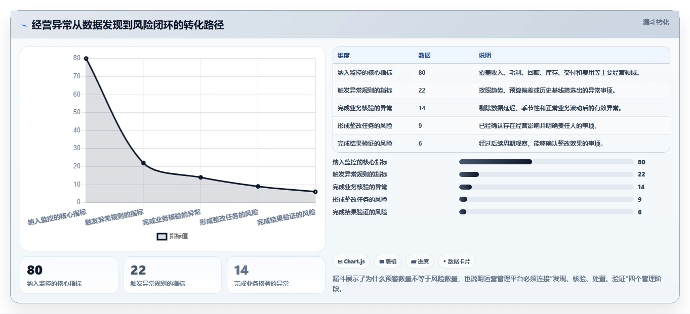Click the value 6 at the progress bar end
690x314 pixels.
640,212
